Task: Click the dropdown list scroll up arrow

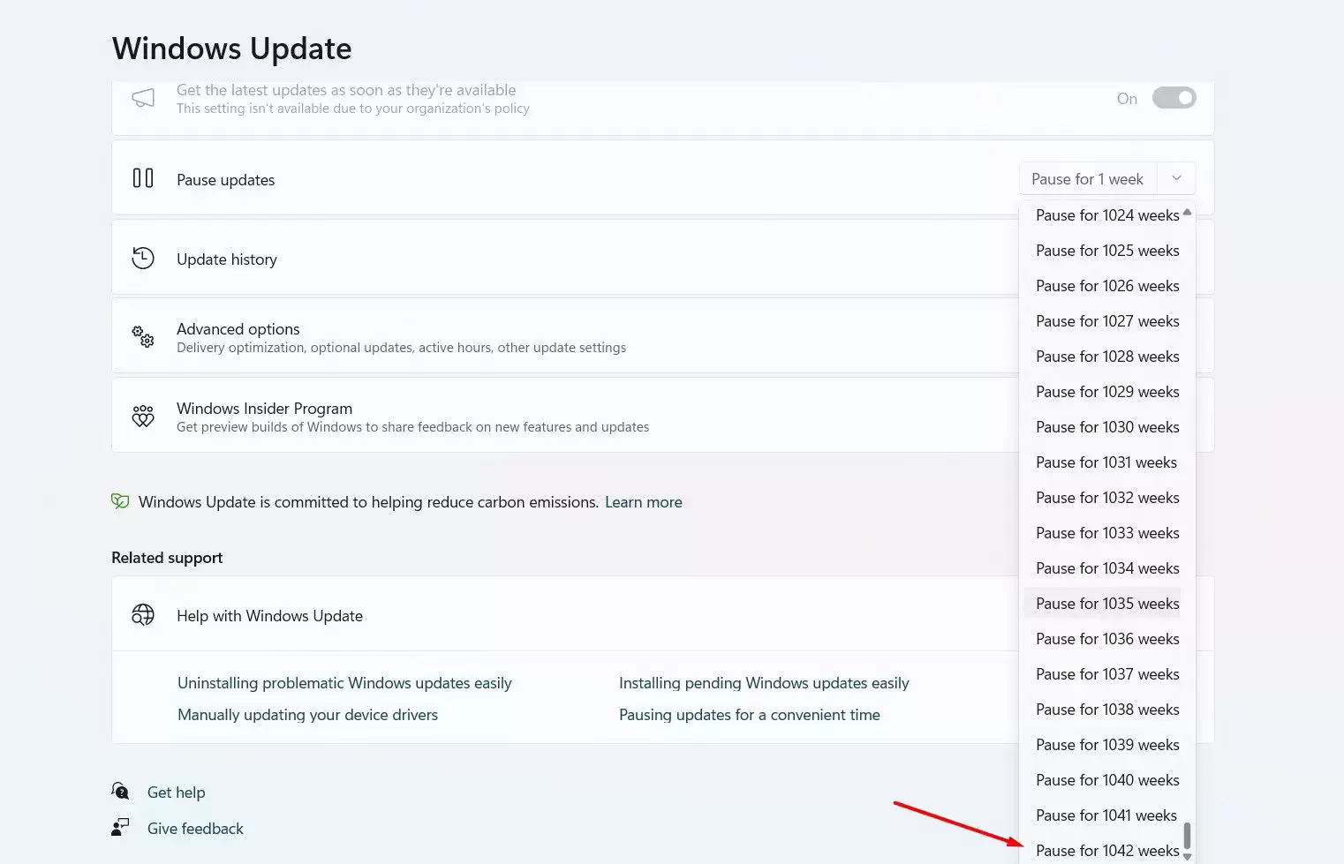Action: point(1187,212)
